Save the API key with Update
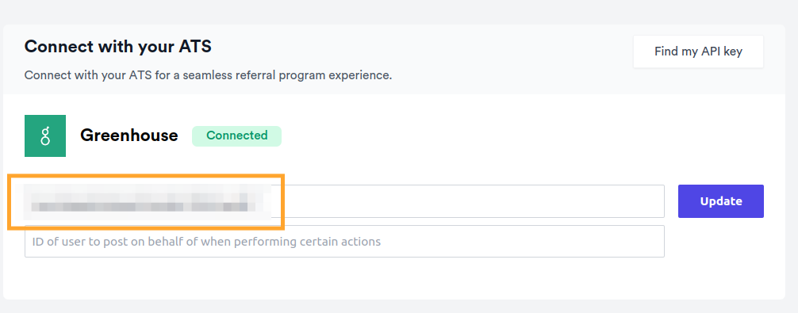798x313 pixels. point(720,201)
